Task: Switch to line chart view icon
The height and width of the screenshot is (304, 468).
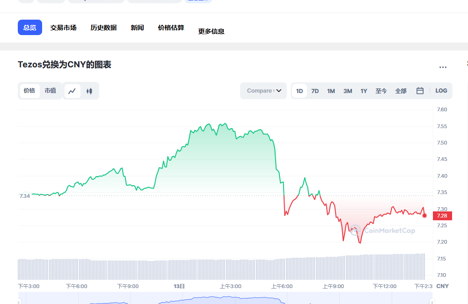Action: coord(72,91)
